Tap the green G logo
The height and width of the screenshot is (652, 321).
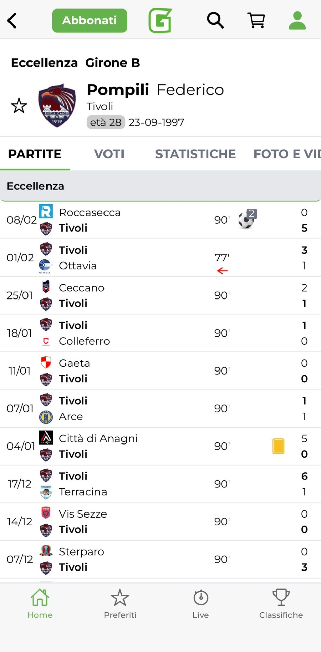pos(160,21)
